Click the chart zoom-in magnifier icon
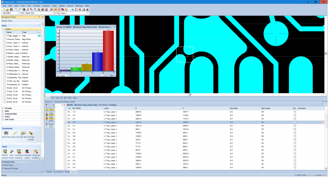Viewport: 330px width, 177px height. (x=114, y=75)
